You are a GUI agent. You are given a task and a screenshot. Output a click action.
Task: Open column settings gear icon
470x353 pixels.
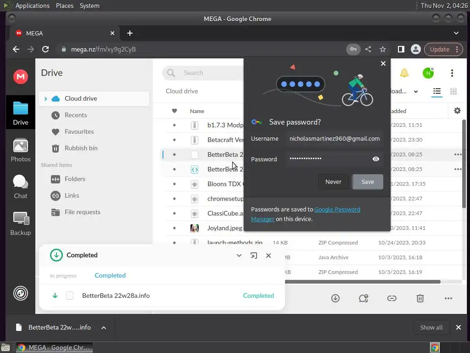457,111
